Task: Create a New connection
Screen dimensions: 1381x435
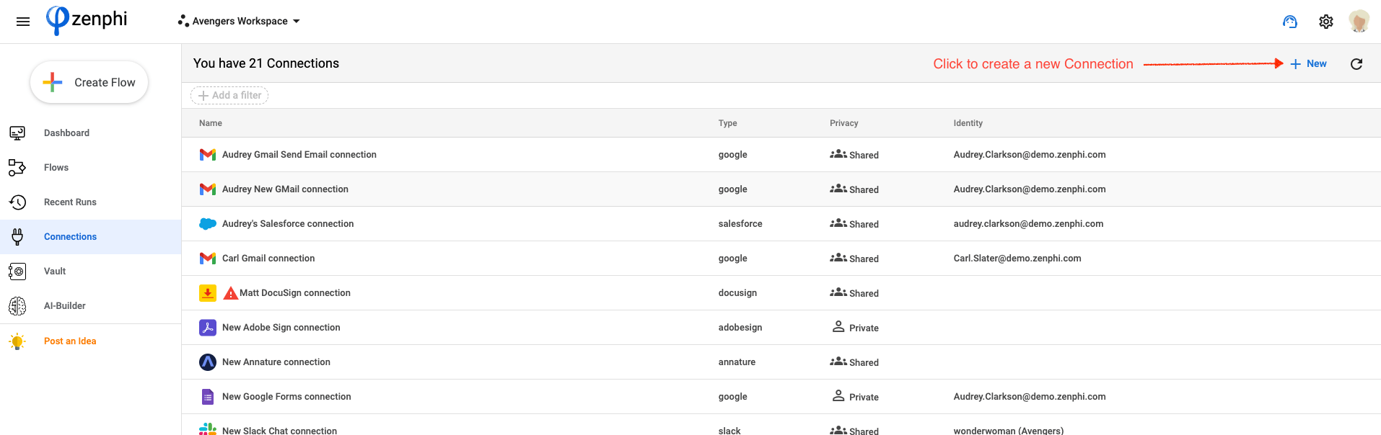Action: coord(1308,63)
